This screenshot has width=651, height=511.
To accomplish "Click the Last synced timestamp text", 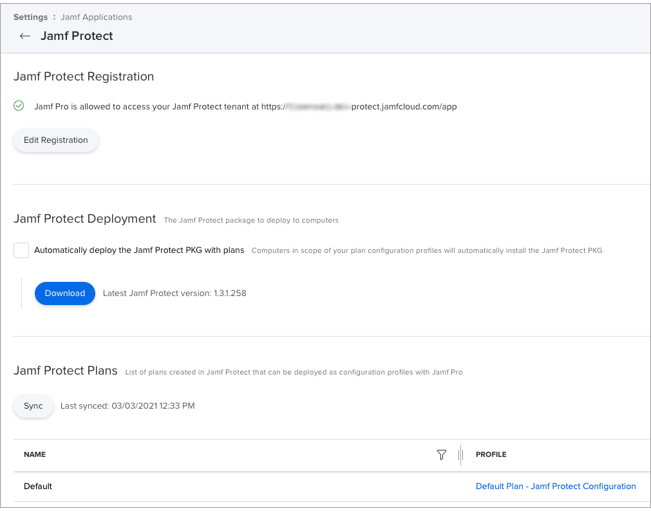I will click(127, 406).
